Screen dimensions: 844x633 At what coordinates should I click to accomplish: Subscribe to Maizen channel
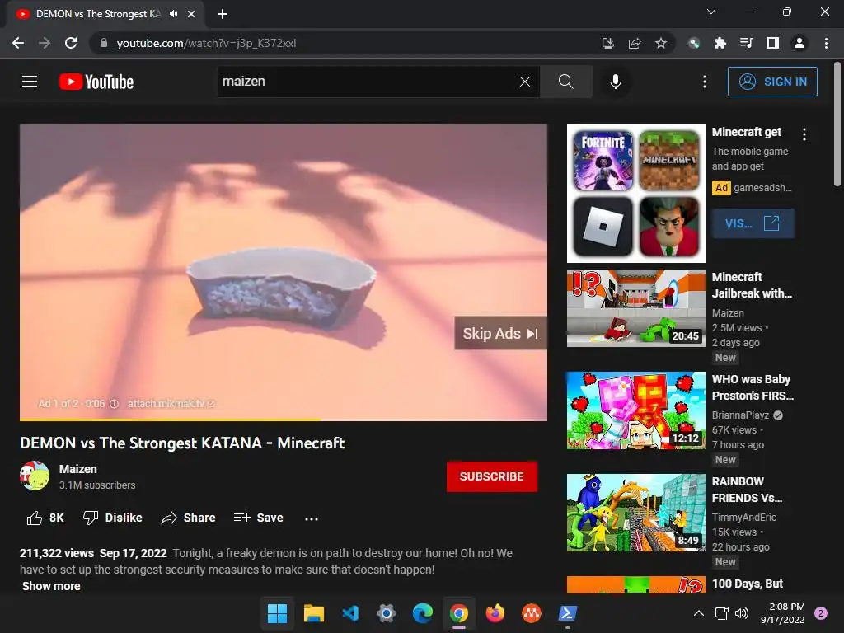point(491,476)
